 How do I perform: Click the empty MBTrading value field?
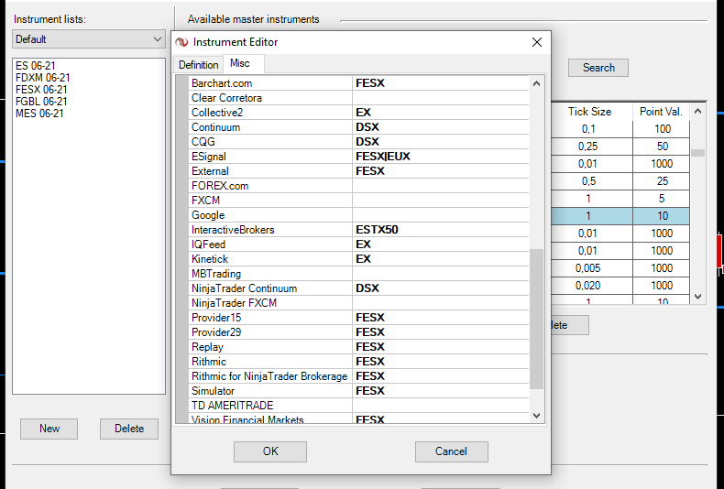click(441, 274)
